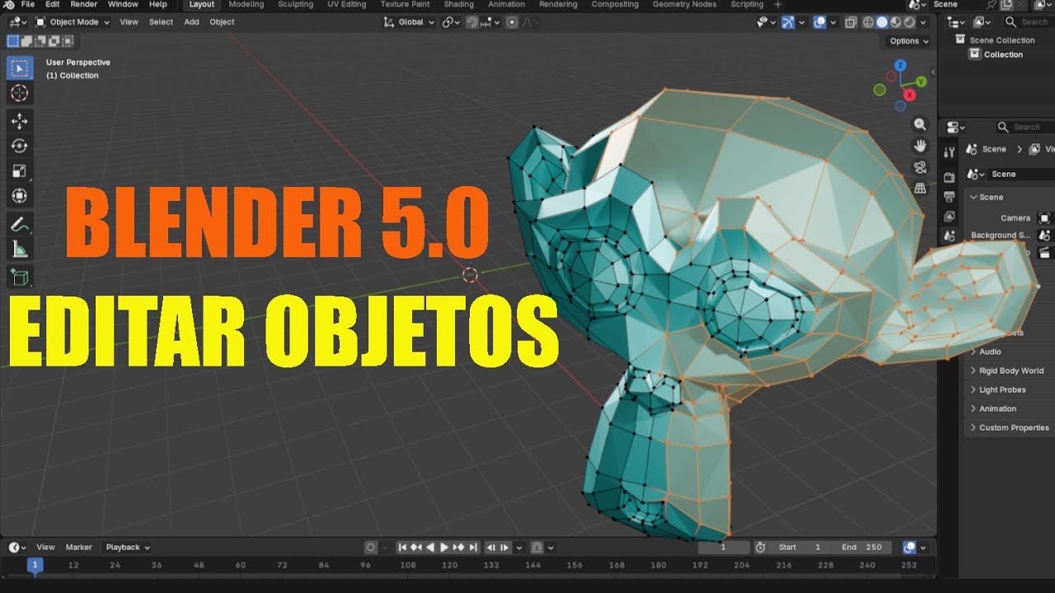The width and height of the screenshot is (1055, 593).
Task: Click the pan view hand icon
Action: (920, 146)
